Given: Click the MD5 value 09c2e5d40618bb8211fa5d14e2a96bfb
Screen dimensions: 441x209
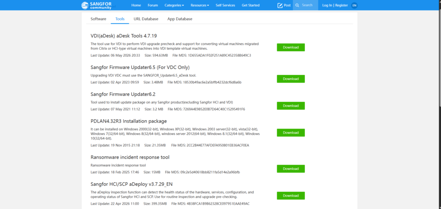Looking at the screenshot, I should (210, 172).
